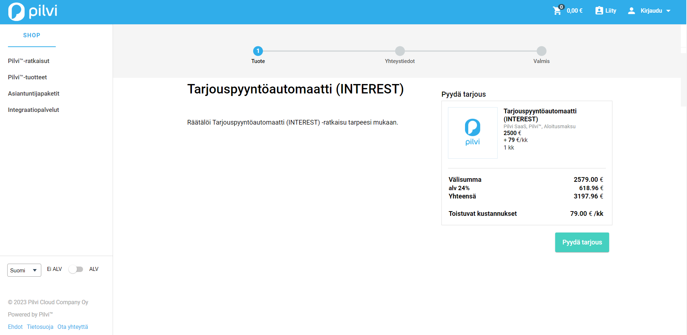Click the 'Powered by Pilvi™' footer text
The width and height of the screenshot is (687, 335).
[x=30, y=314]
